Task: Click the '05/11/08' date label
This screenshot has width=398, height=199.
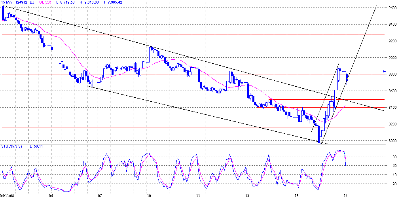Action: 8,196
